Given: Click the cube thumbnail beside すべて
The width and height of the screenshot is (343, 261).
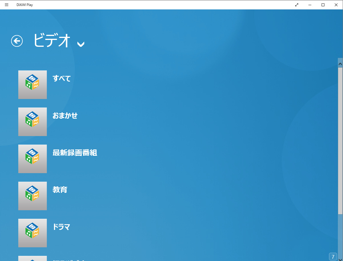Looking at the screenshot, I should pos(33,85).
